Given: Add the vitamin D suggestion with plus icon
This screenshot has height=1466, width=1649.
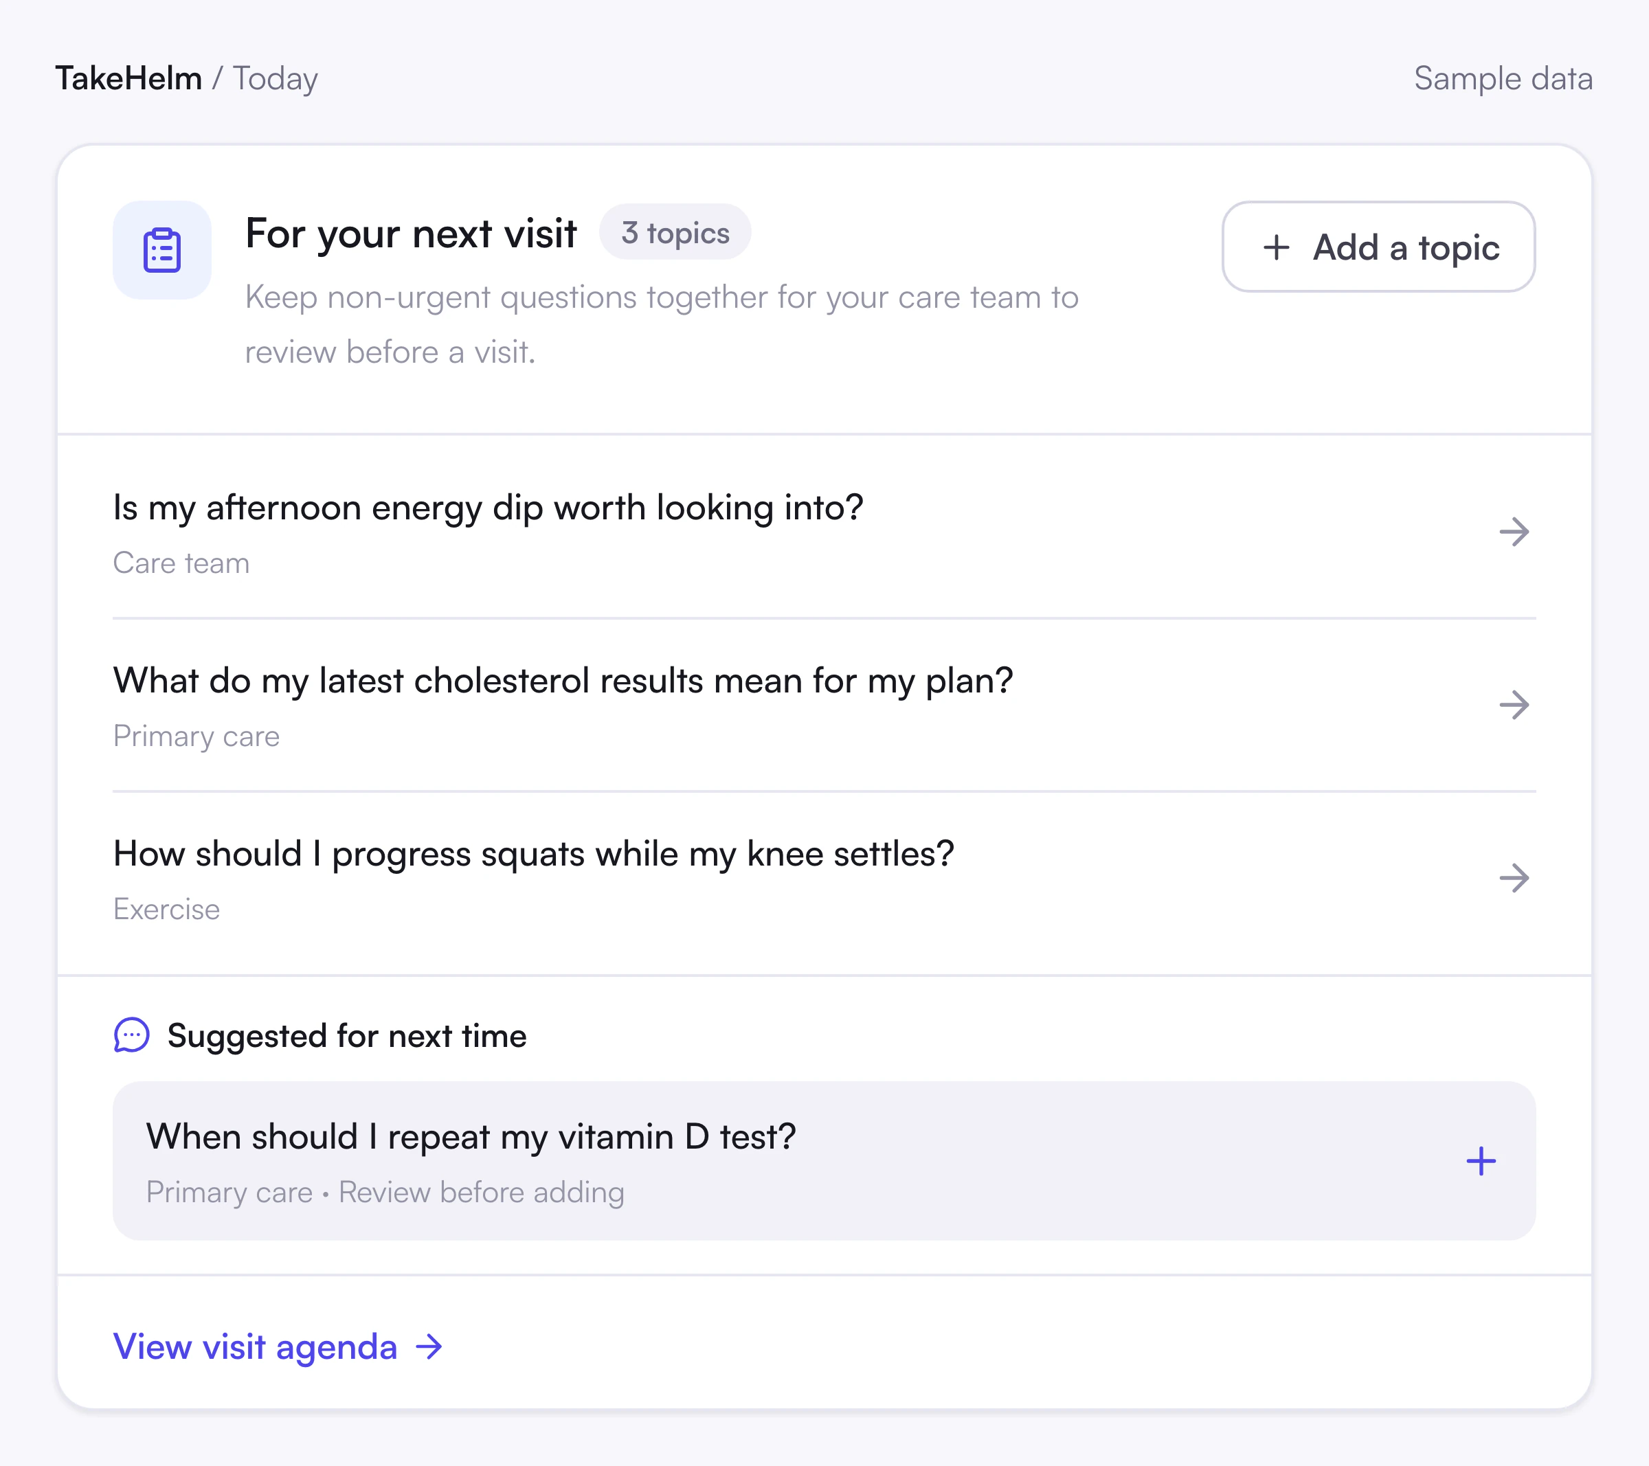Looking at the screenshot, I should (x=1481, y=1161).
